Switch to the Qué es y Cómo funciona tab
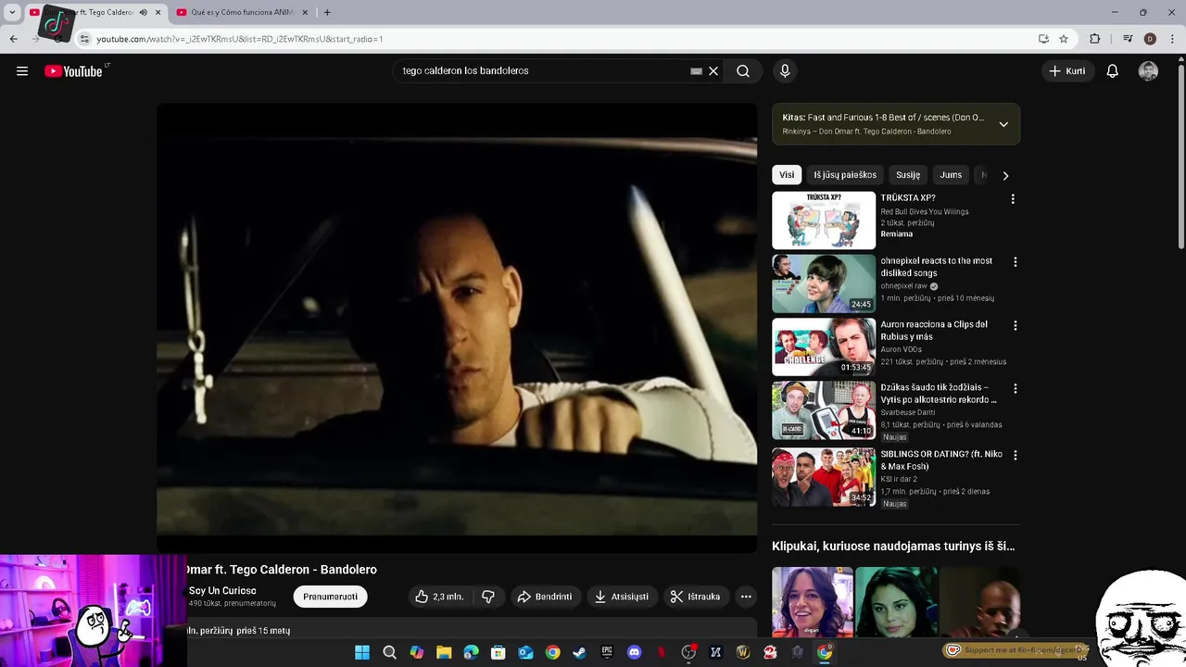This screenshot has width=1186, height=667. point(241,12)
